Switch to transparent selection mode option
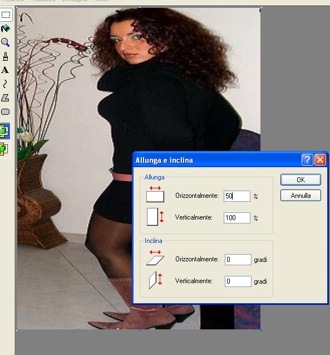The height and width of the screenshot is (355, 330). pos(4,149)
